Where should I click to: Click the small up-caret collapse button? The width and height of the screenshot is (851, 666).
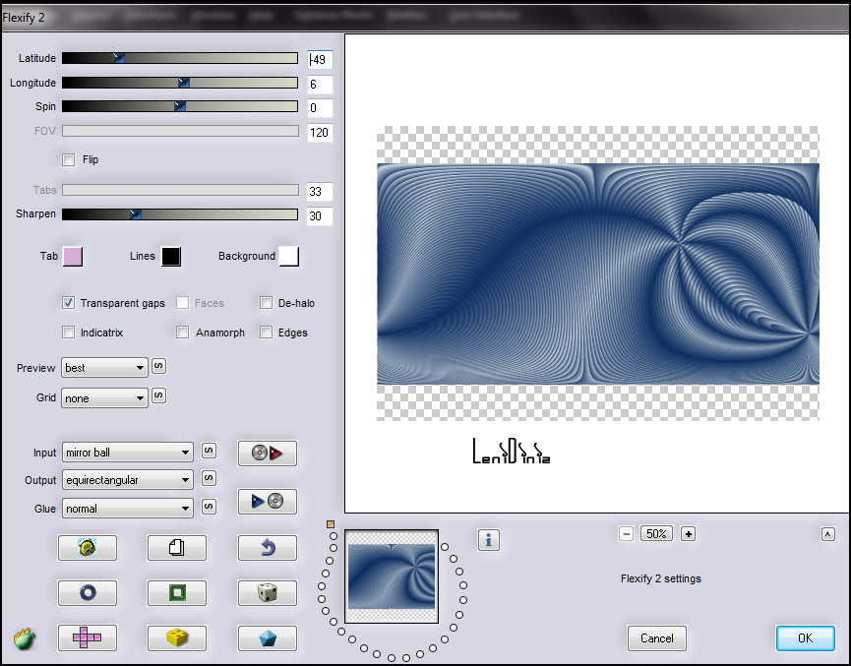click(x=827, y=534)
